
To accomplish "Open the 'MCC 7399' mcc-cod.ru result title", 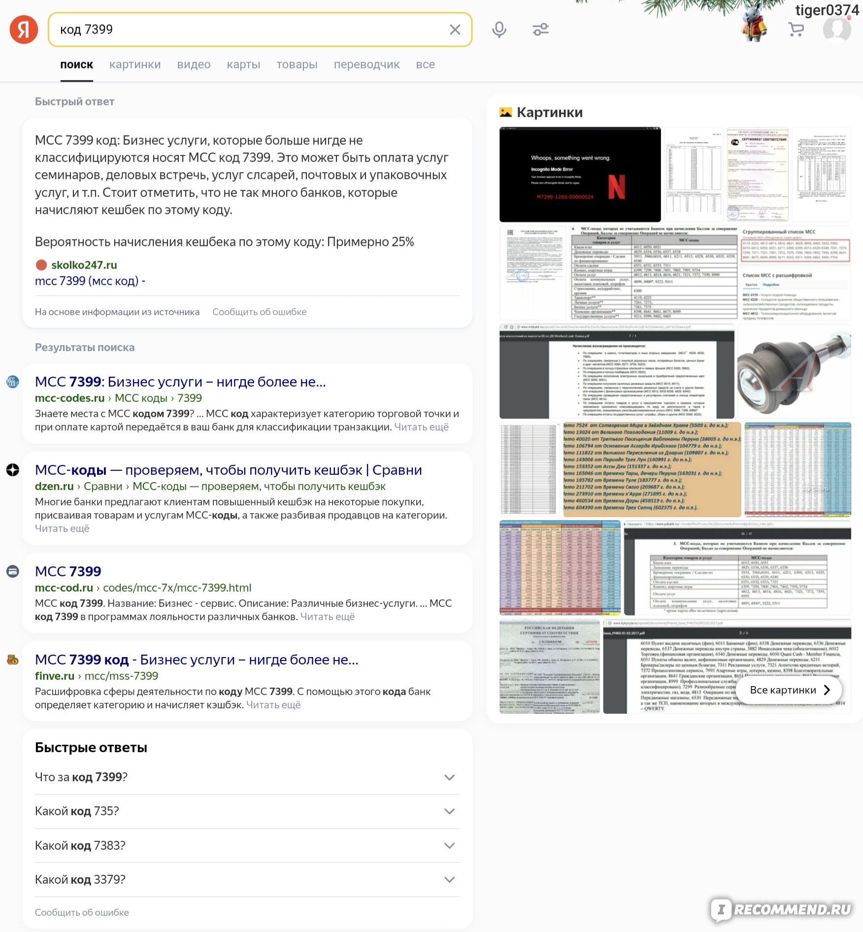I will click(x=68, y=571).
